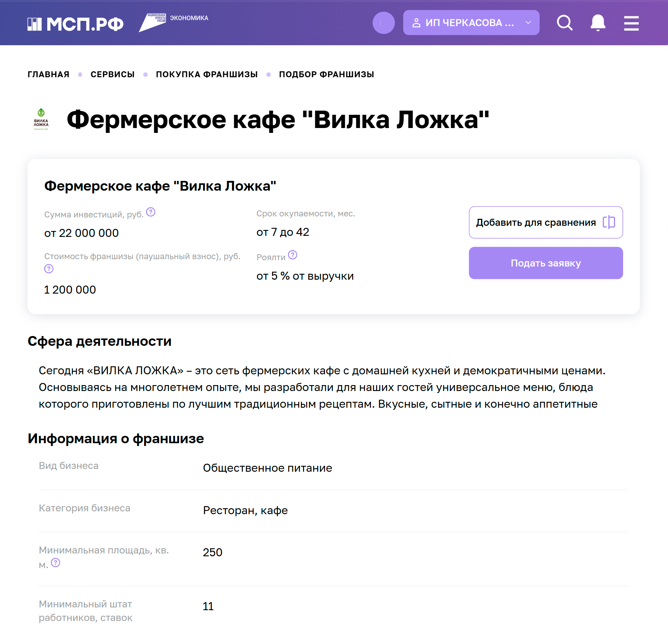Open the search magnifier icon
Viewport: 668px width, 638px height.
[x=565, y=23]
